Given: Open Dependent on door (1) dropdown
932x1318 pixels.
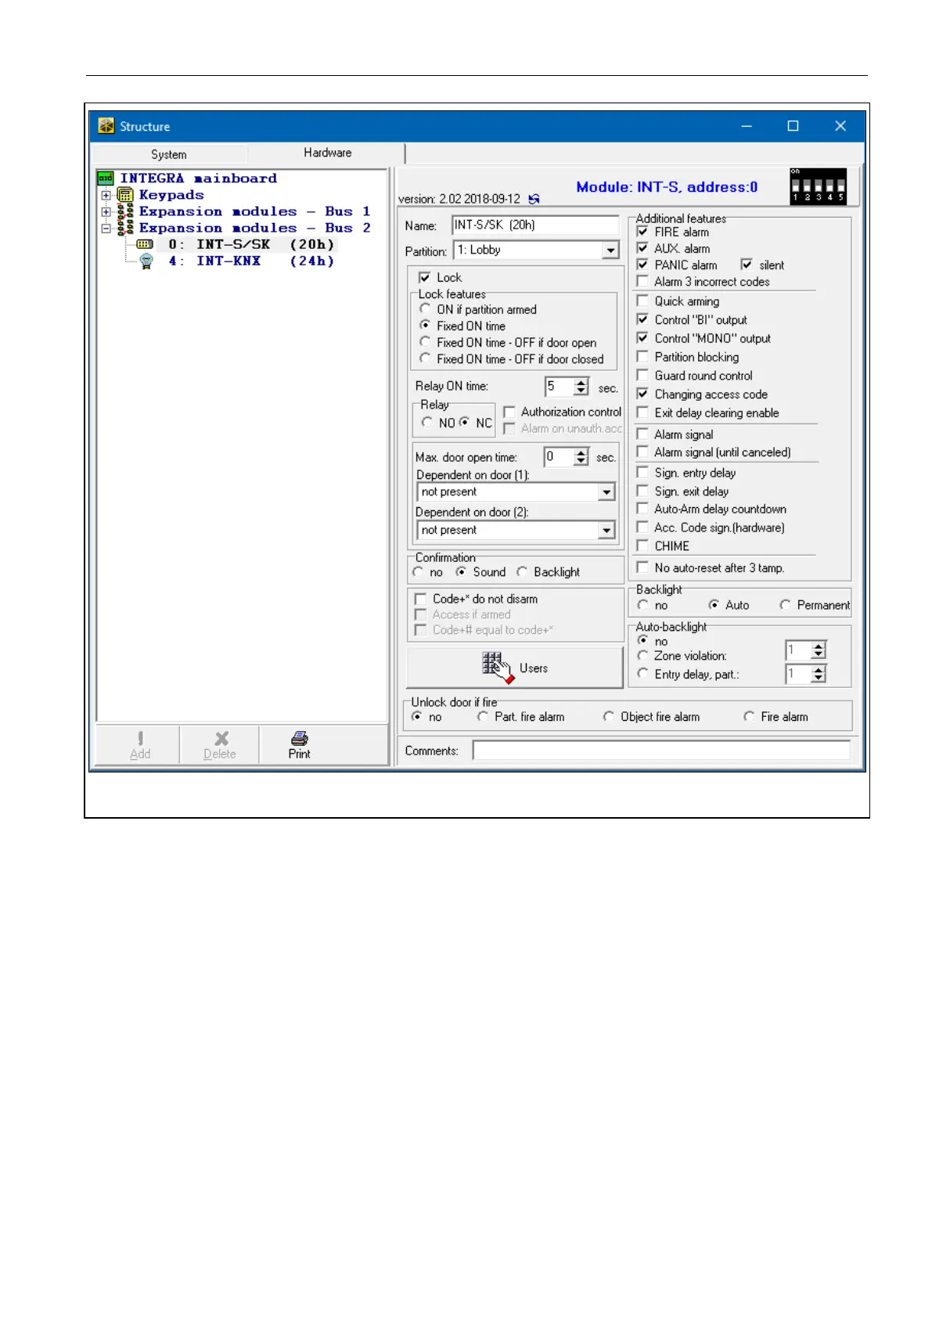Looking at the screenshot, I should (x=606, y=492).
